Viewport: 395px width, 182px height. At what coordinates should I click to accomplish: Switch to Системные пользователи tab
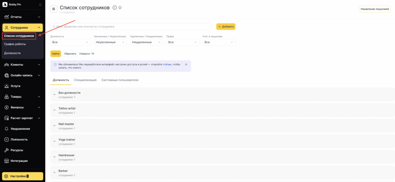click(120, 80)
